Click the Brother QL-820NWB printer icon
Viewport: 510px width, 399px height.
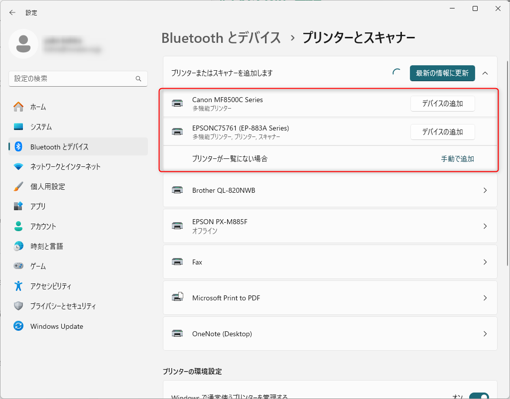tap(177, 190)
